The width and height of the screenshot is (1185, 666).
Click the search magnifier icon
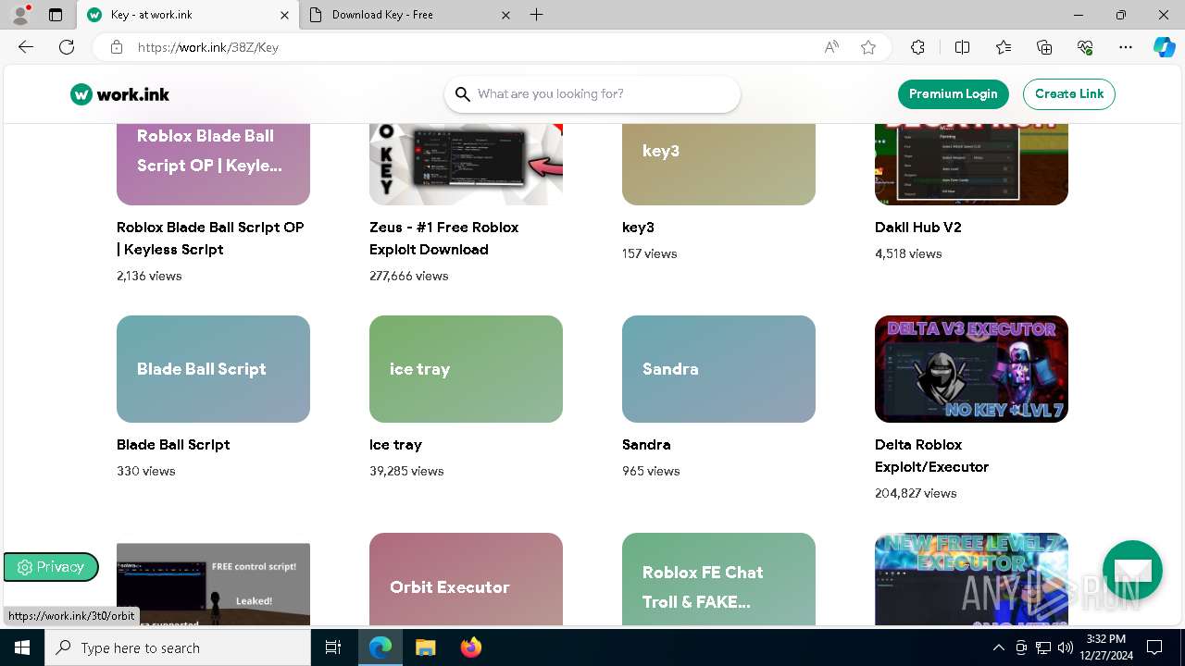(463, 94)
